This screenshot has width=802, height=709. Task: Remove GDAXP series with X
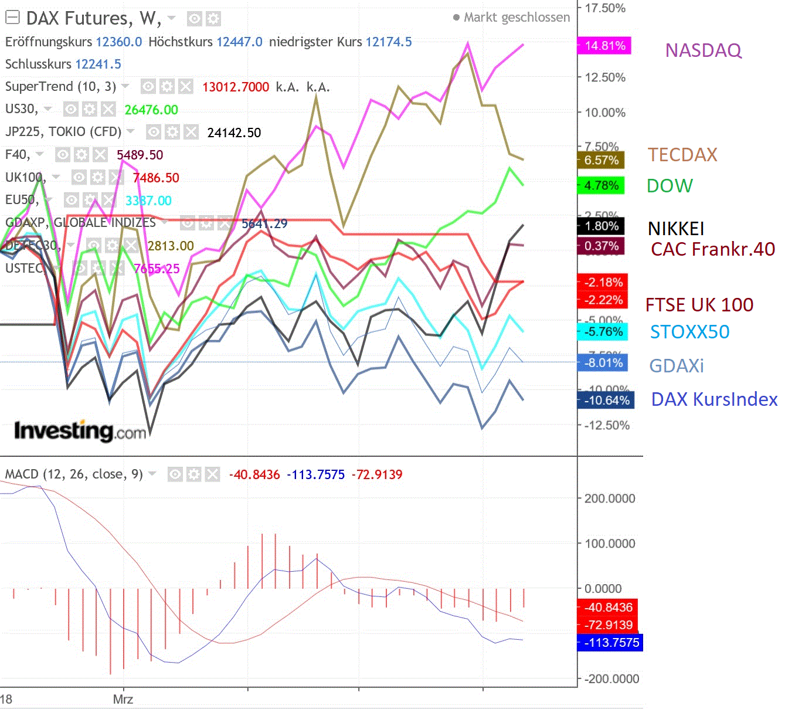pos(225,223)
